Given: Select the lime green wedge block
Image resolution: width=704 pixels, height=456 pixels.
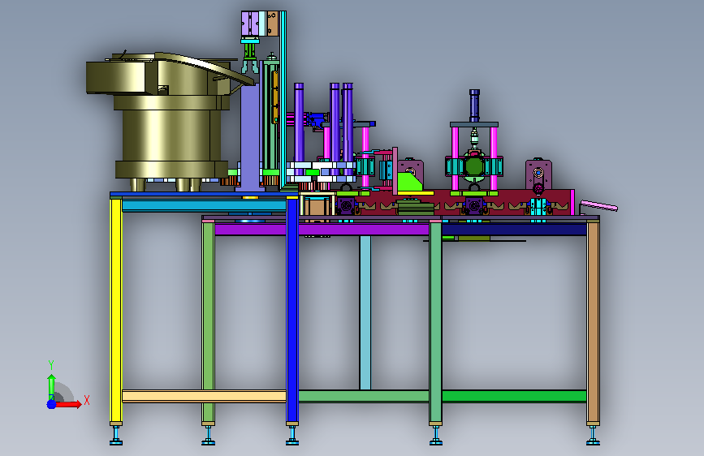Looking at the screenshot, I should 408,182.
